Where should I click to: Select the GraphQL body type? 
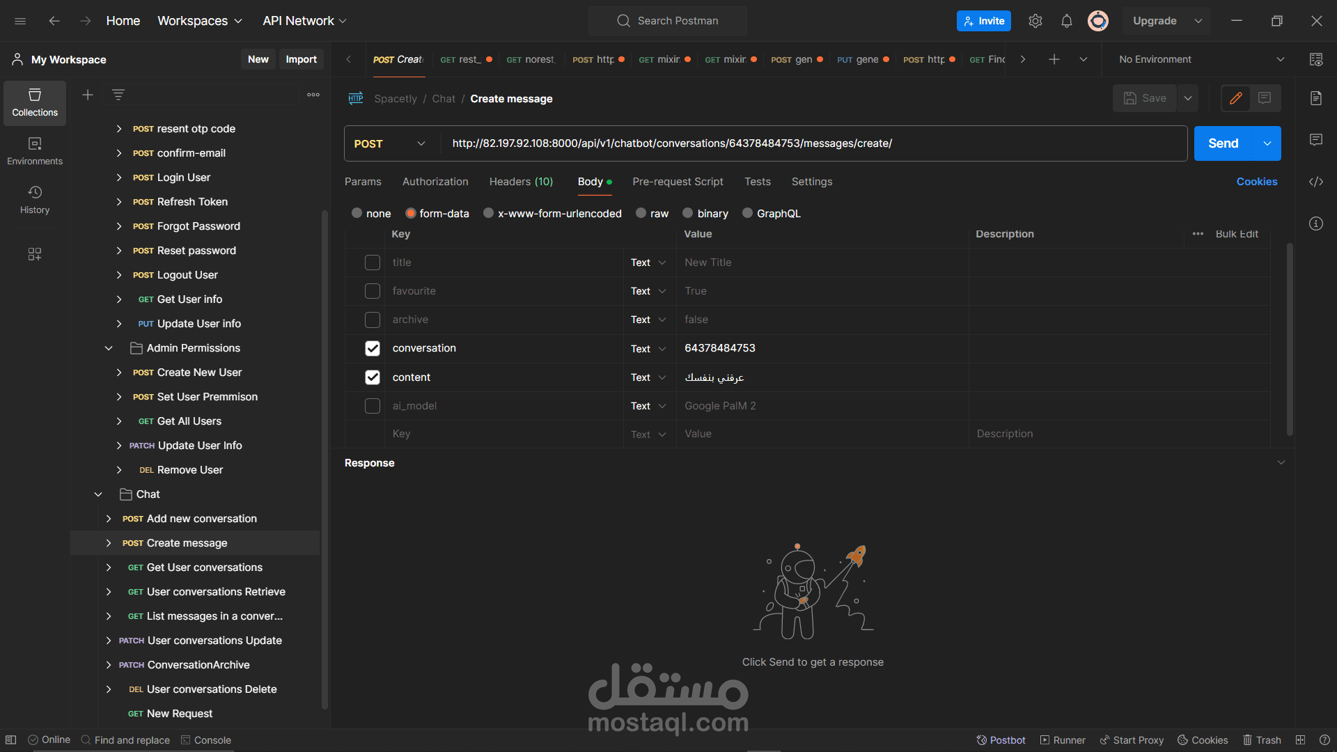coord(748,213)
